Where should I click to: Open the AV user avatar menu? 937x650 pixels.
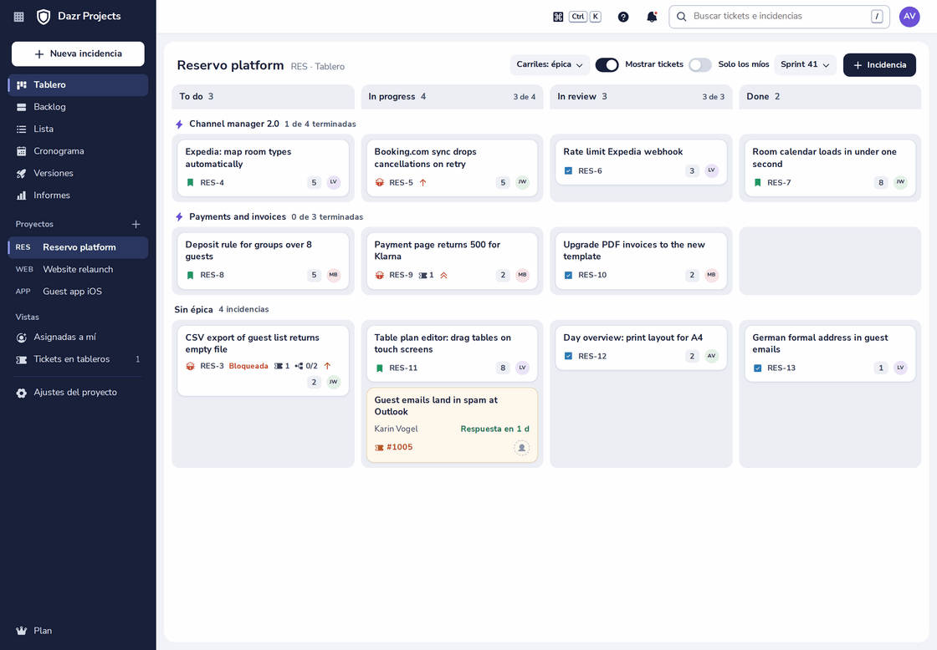909,17
